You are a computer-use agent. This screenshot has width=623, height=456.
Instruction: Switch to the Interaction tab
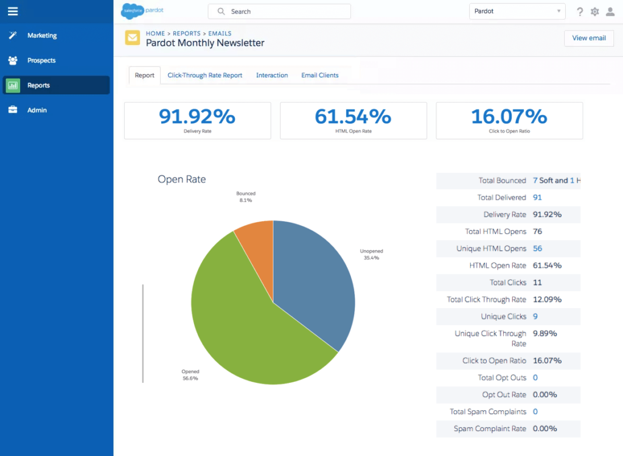pyautogui.click(x=272, y=75)
